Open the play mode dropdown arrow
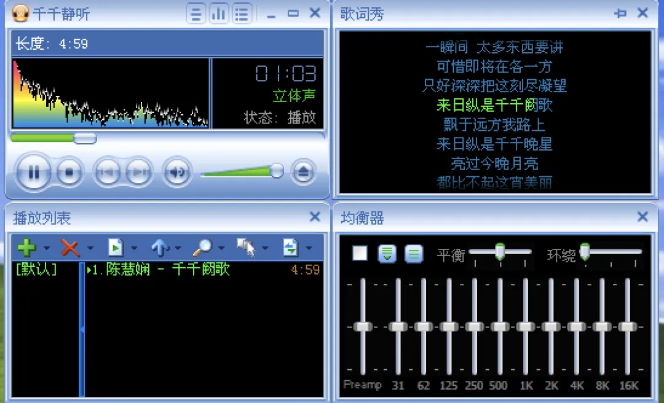Image resolution: width=664 pixels, height=403 pixels. pyautogui.click(x=309, y=248)
